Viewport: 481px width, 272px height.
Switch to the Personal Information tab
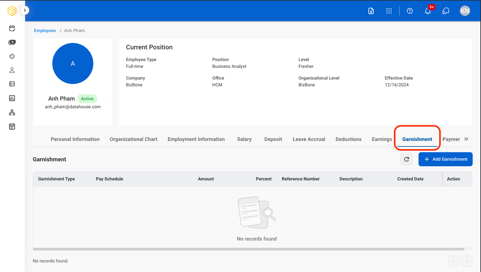pyautogui.click(x=75, y=139)
